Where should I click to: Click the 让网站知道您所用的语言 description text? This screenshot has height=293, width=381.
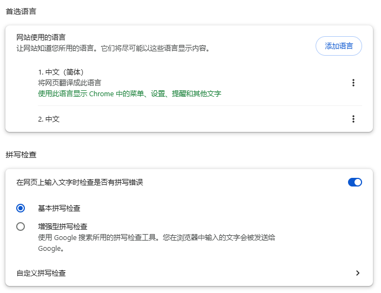[x=113, y=48]
